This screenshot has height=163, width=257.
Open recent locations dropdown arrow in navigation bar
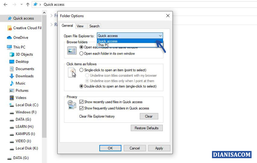(x=21, y=5)
